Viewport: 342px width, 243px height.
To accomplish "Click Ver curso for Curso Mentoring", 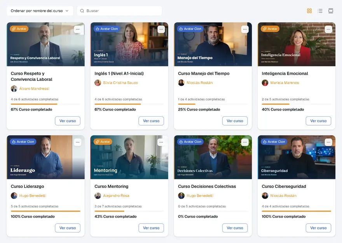I will [151, 228].
